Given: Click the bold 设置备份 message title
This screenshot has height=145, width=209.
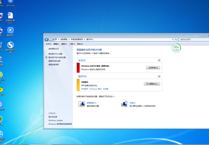Looking at the screenshot, I should click(85, 82).
